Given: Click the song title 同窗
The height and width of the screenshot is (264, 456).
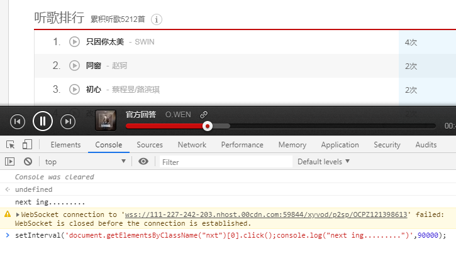Looking at the screenshot, I should tap(93, 66).
